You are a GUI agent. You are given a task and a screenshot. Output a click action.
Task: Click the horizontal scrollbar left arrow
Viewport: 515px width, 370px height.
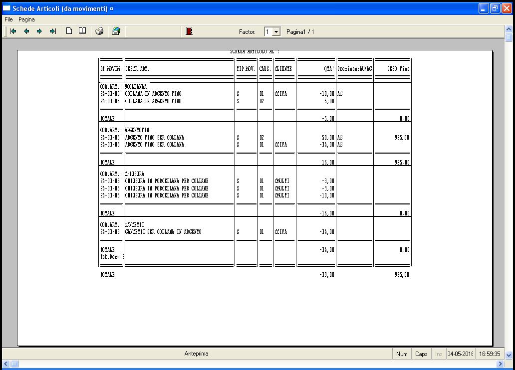tap(6, 364)
